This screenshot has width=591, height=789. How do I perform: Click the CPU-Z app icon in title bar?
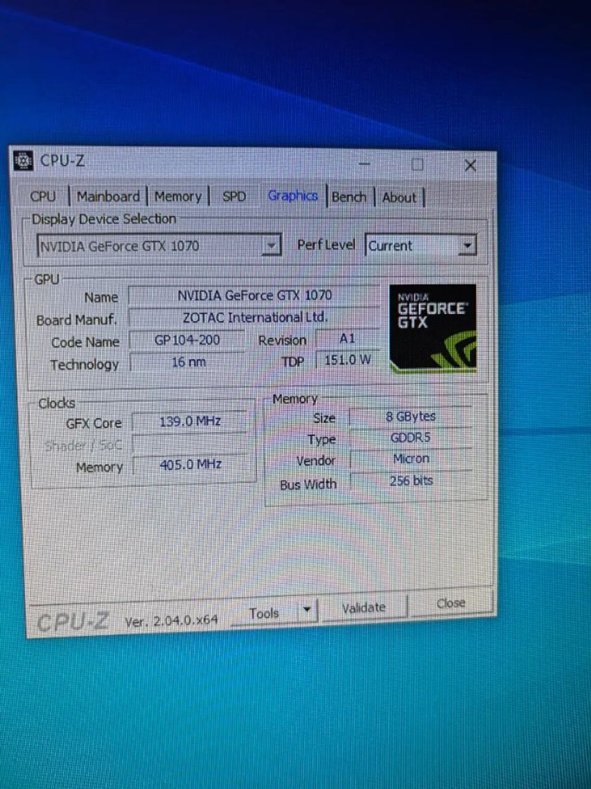[23, 161]
